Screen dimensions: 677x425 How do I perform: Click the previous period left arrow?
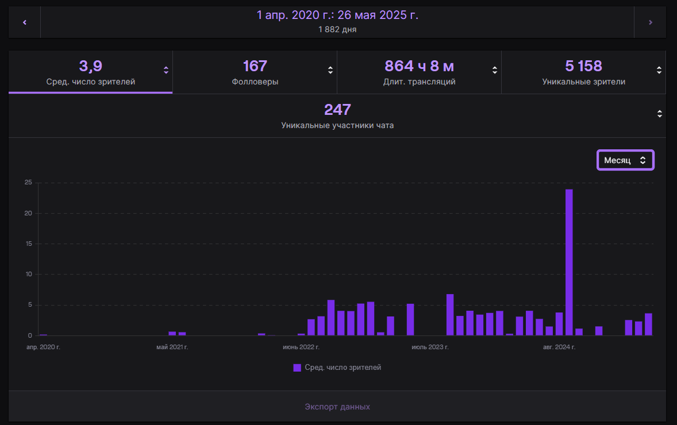pyautogui.click(x=24, y=22)
